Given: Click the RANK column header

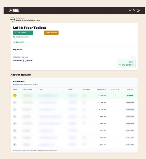Looking at the screenshot, I should point(15,90).
